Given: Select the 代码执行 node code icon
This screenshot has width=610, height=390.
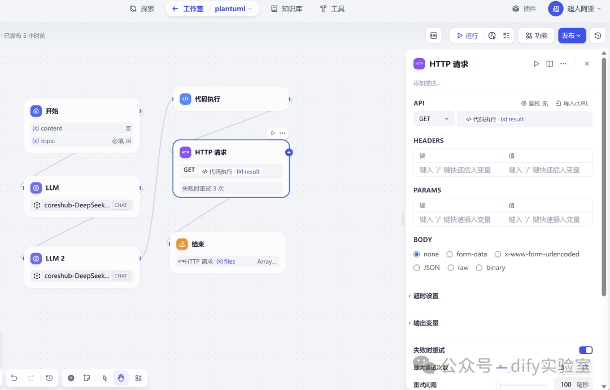Looking at the screenshot, I should 185,99.
